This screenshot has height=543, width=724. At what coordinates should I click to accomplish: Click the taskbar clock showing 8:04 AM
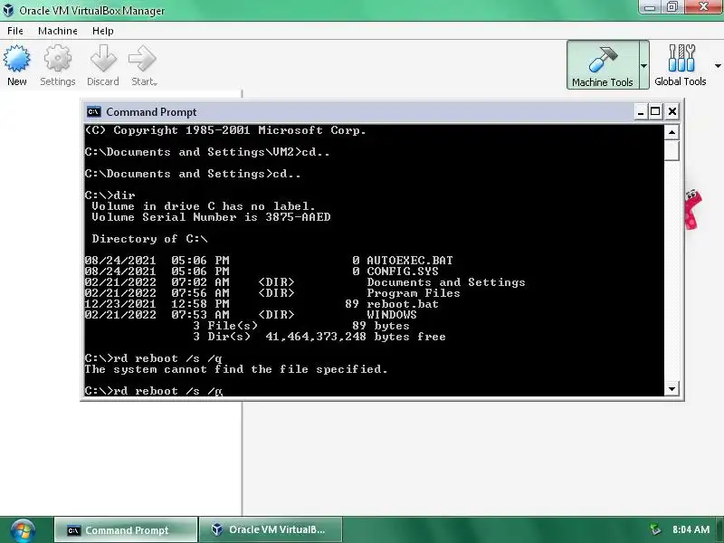(691, 529)
